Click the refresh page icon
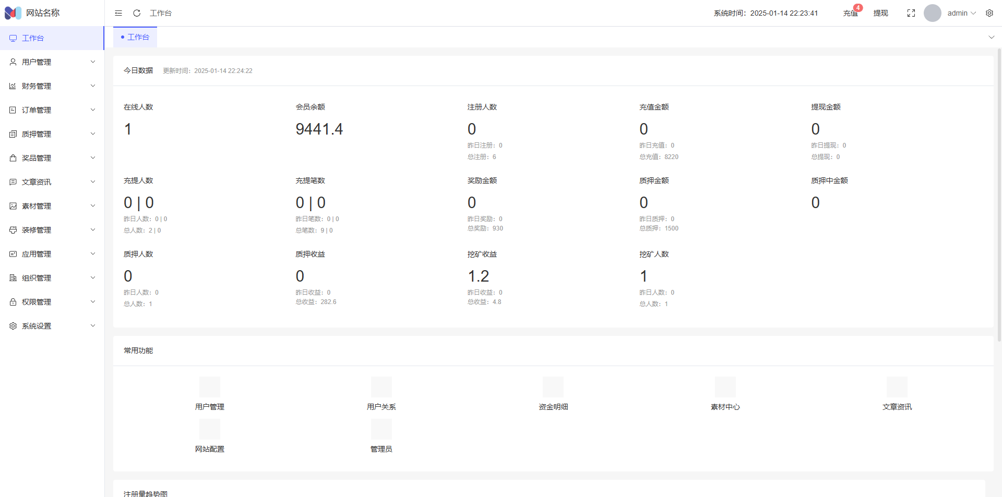The height and width of the screenshot is (497, 1002). point(137,13)
